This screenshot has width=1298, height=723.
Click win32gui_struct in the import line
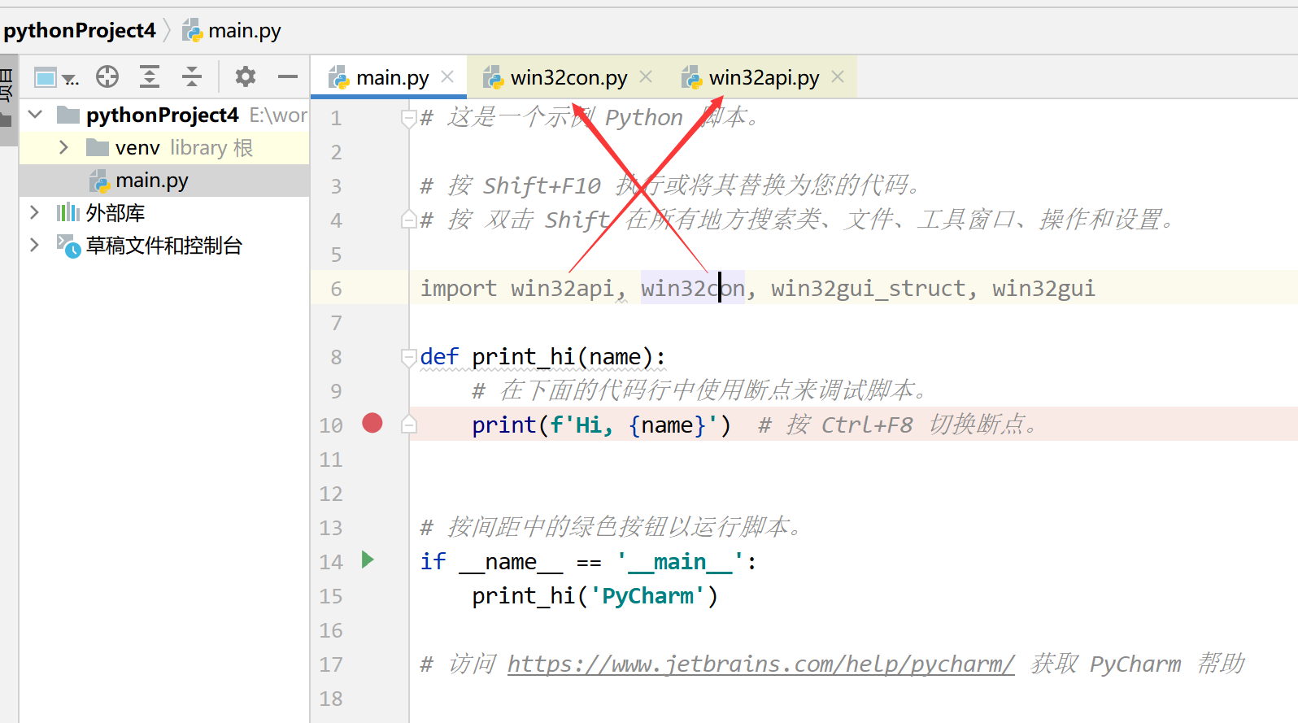(x=869, y=289)
